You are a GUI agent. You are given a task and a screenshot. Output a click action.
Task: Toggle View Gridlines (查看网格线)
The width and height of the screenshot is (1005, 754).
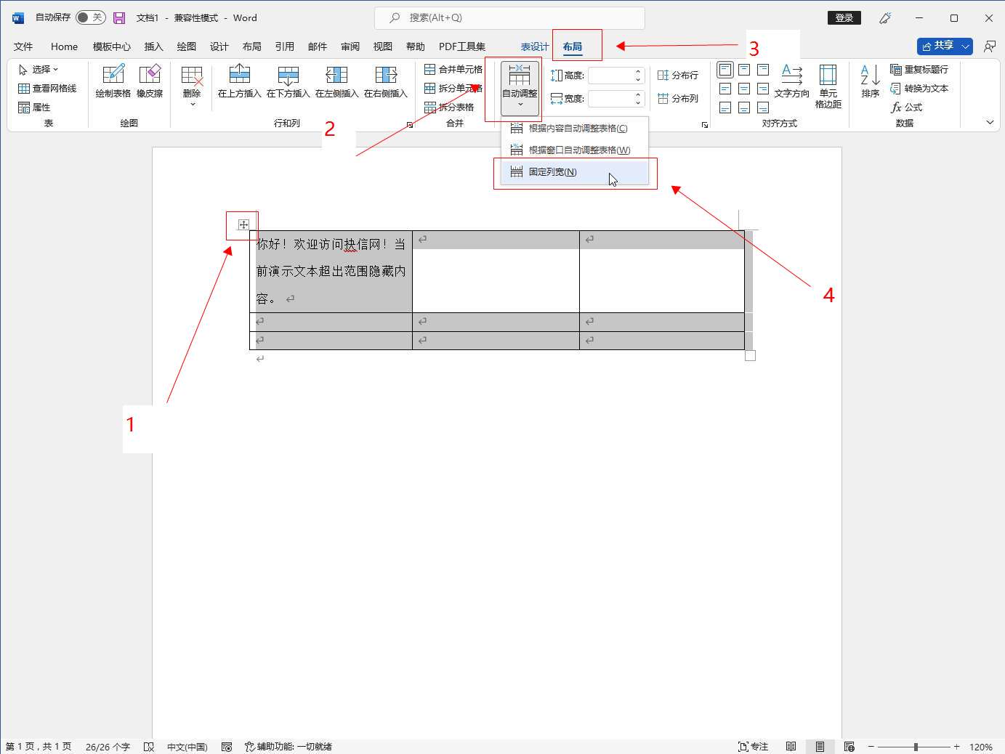tap(47, 89)
